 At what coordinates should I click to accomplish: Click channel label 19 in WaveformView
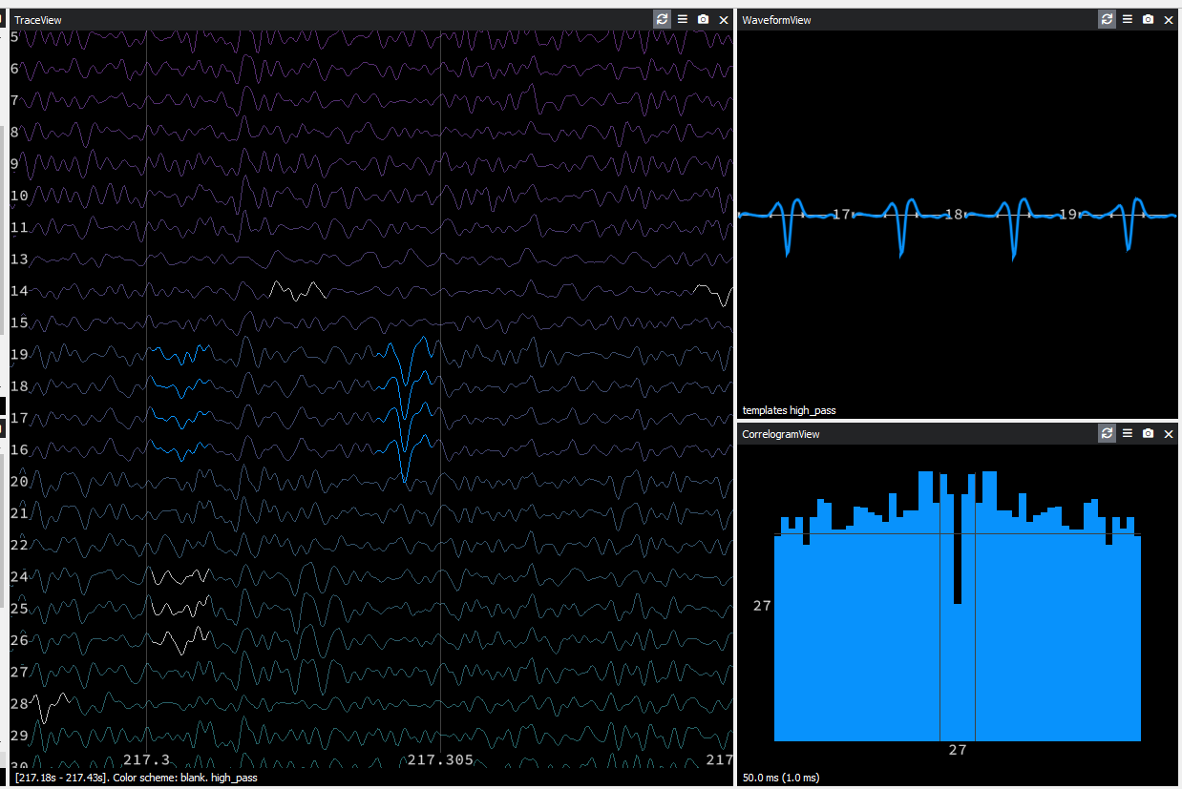pyautogui.click(x=1067, y=215)
